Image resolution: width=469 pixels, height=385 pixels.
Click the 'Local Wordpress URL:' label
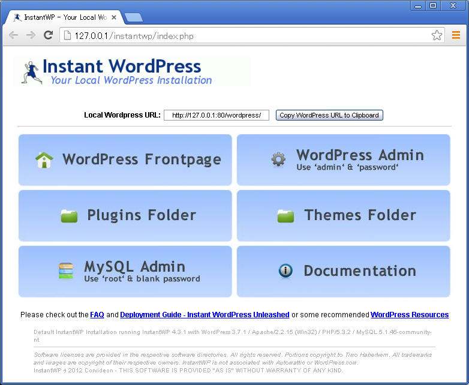coord(122,115)
